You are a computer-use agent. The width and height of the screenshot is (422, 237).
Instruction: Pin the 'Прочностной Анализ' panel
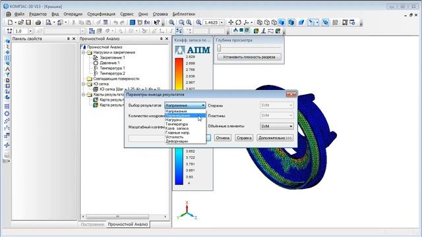click(161, 39)
